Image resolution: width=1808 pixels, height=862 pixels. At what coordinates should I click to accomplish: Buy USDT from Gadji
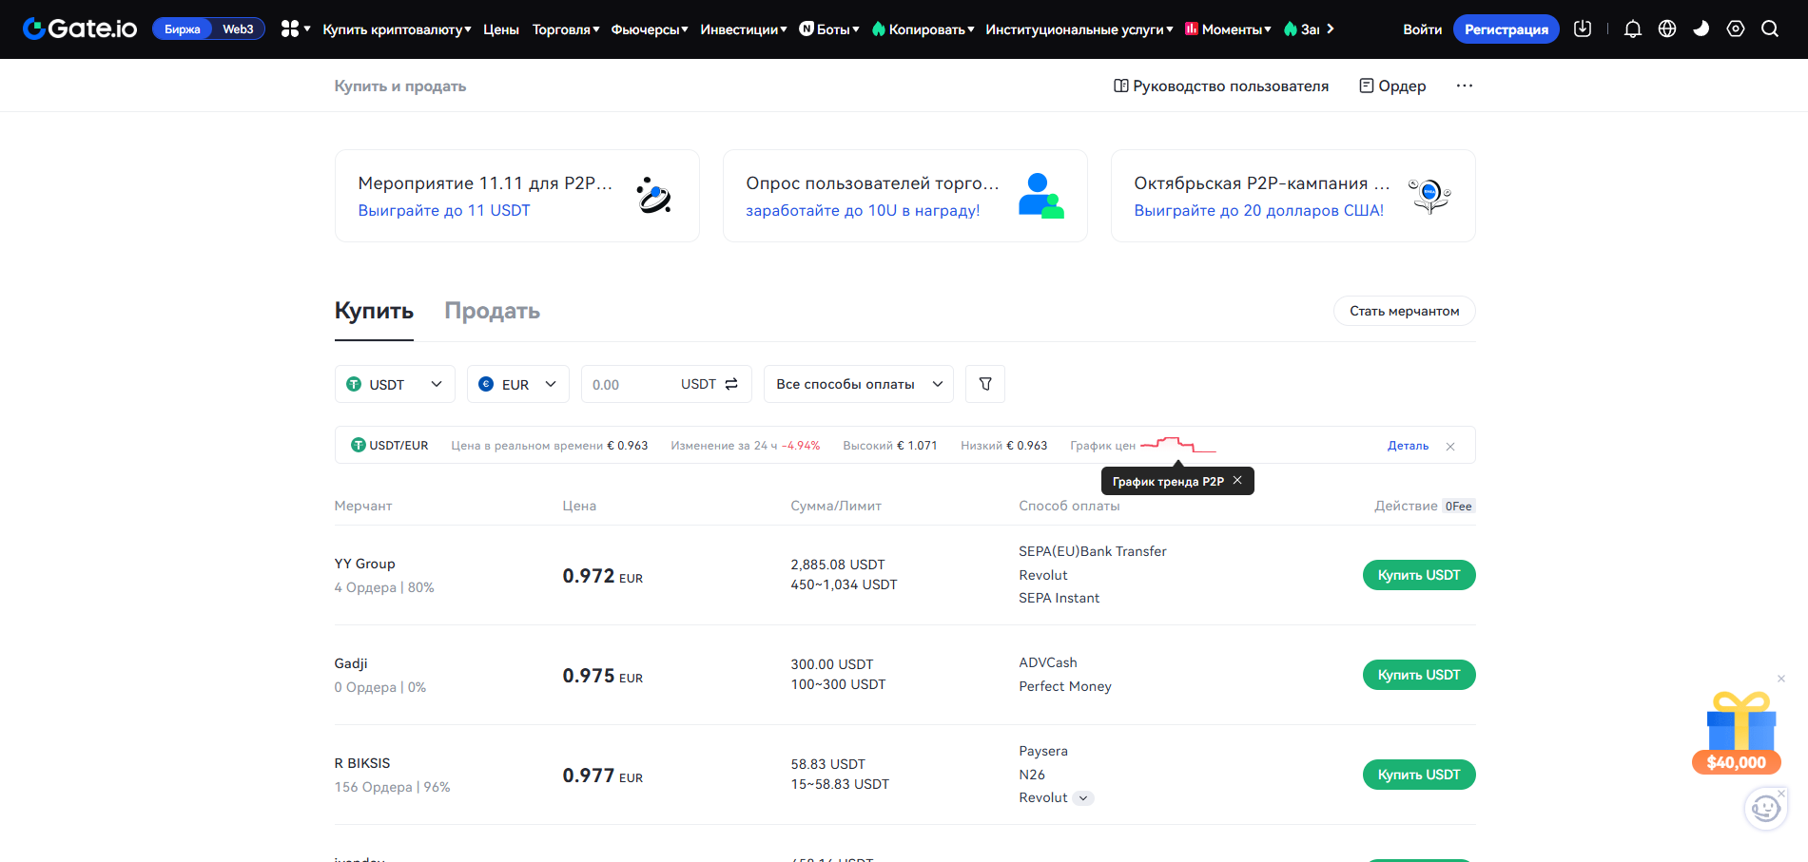click(1419, 675)
